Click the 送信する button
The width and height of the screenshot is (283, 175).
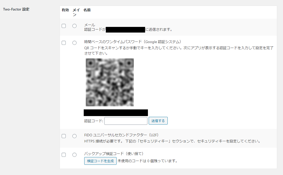click(158, 121)
